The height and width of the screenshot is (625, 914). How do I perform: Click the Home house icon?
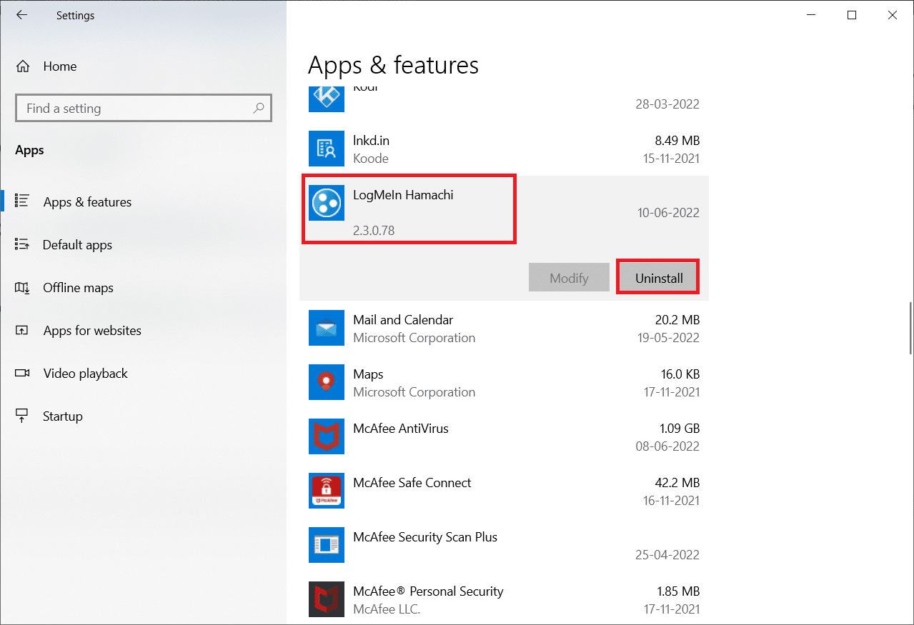(x=23, y=66)
